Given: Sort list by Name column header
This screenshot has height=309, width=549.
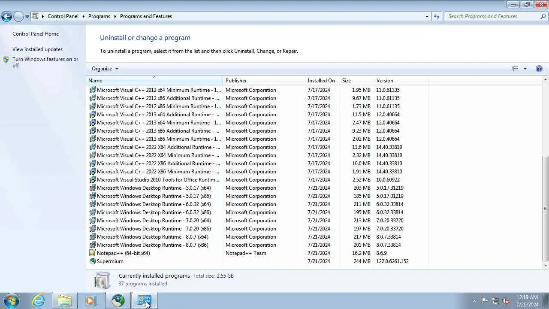Looking at the screenshot, I should [154, 81].
